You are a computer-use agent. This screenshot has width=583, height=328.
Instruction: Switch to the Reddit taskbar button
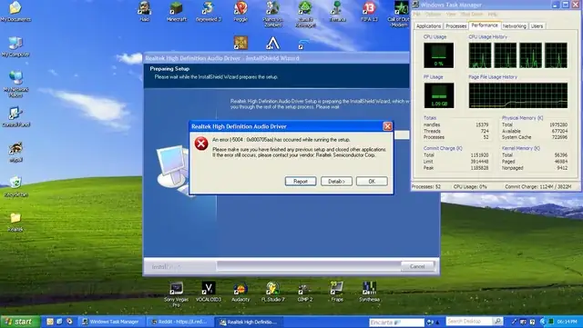click(x=180, y=322)
